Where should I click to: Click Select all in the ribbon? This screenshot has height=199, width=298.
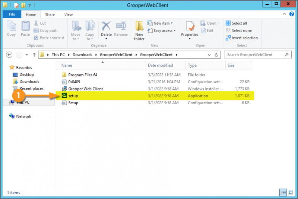(x=236, y=23)
